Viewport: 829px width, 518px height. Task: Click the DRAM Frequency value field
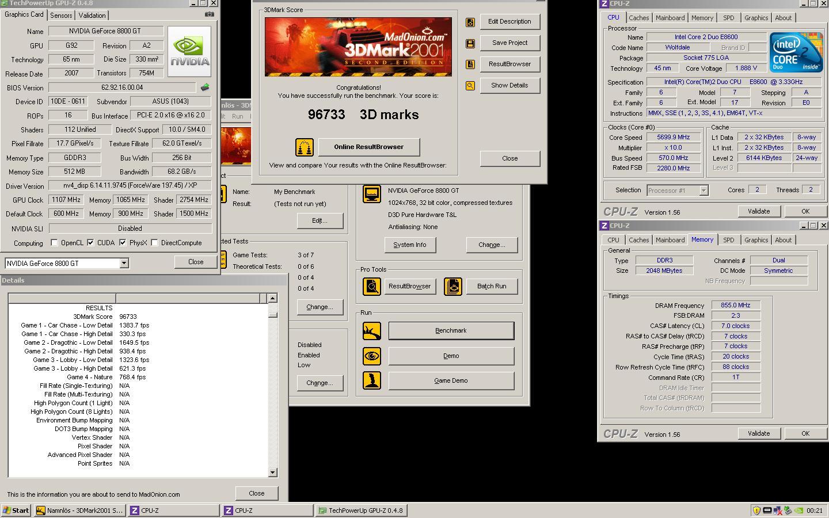pyautogui.click(x=735, y=306)
